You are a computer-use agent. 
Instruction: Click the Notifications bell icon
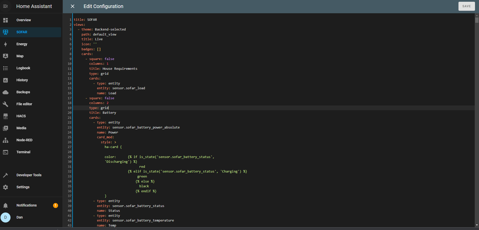click(6, 205)
